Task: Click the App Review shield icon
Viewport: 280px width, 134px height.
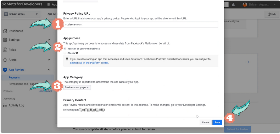Action: [x=5, y=70]
